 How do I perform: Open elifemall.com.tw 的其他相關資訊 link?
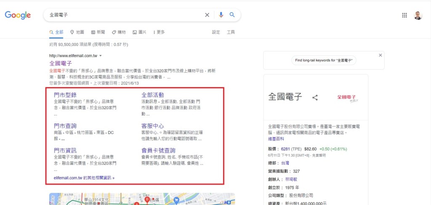coord(84,178)
